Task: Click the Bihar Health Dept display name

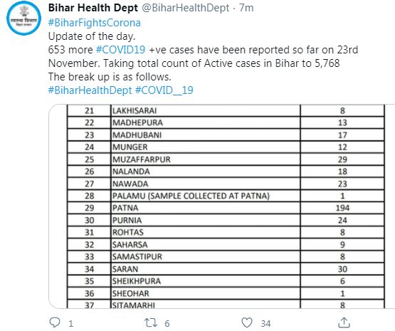Action: pos(93,8)
